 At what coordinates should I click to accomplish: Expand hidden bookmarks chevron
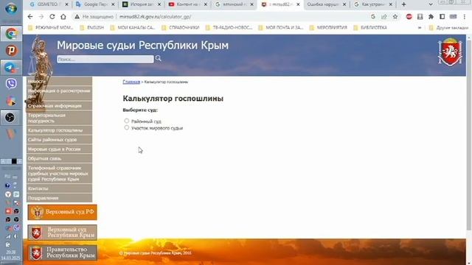(420, 28)
